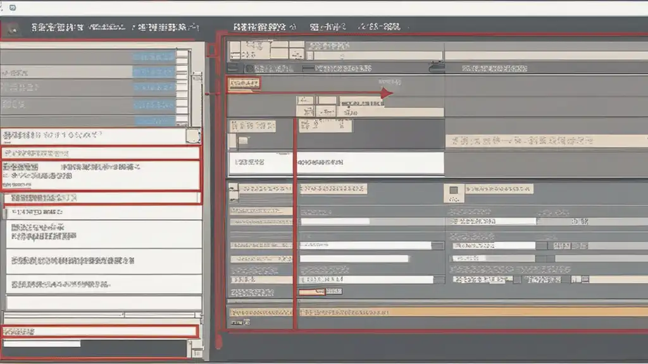Click the app logo icon in the dark header

point(12,29)
